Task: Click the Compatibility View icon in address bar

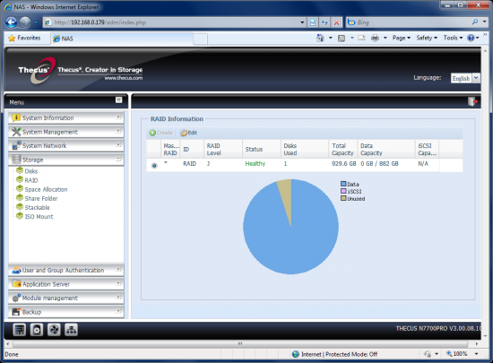Action: [x=313, y=22]
